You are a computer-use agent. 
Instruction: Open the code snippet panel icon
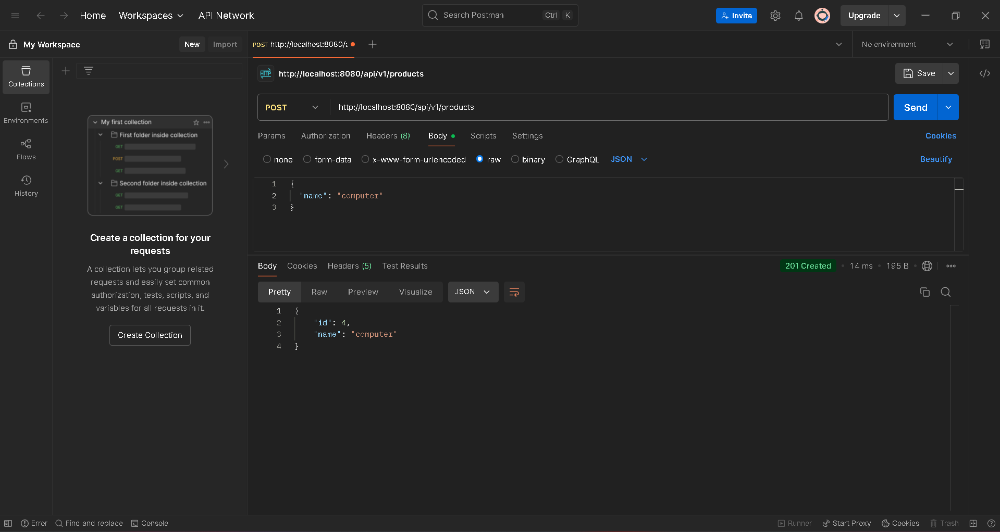click(984, 73)
